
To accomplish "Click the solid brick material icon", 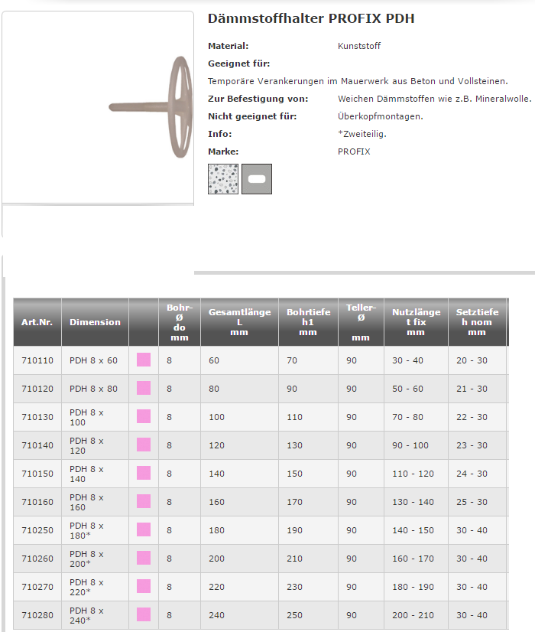I will point(257,179).
